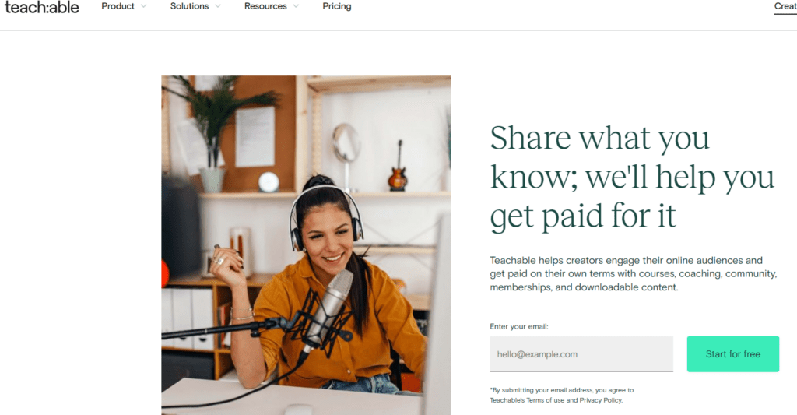This screenshot has height=415, width=797.
Task: Click the podcaster hero image
Action: tap(306, 244)
